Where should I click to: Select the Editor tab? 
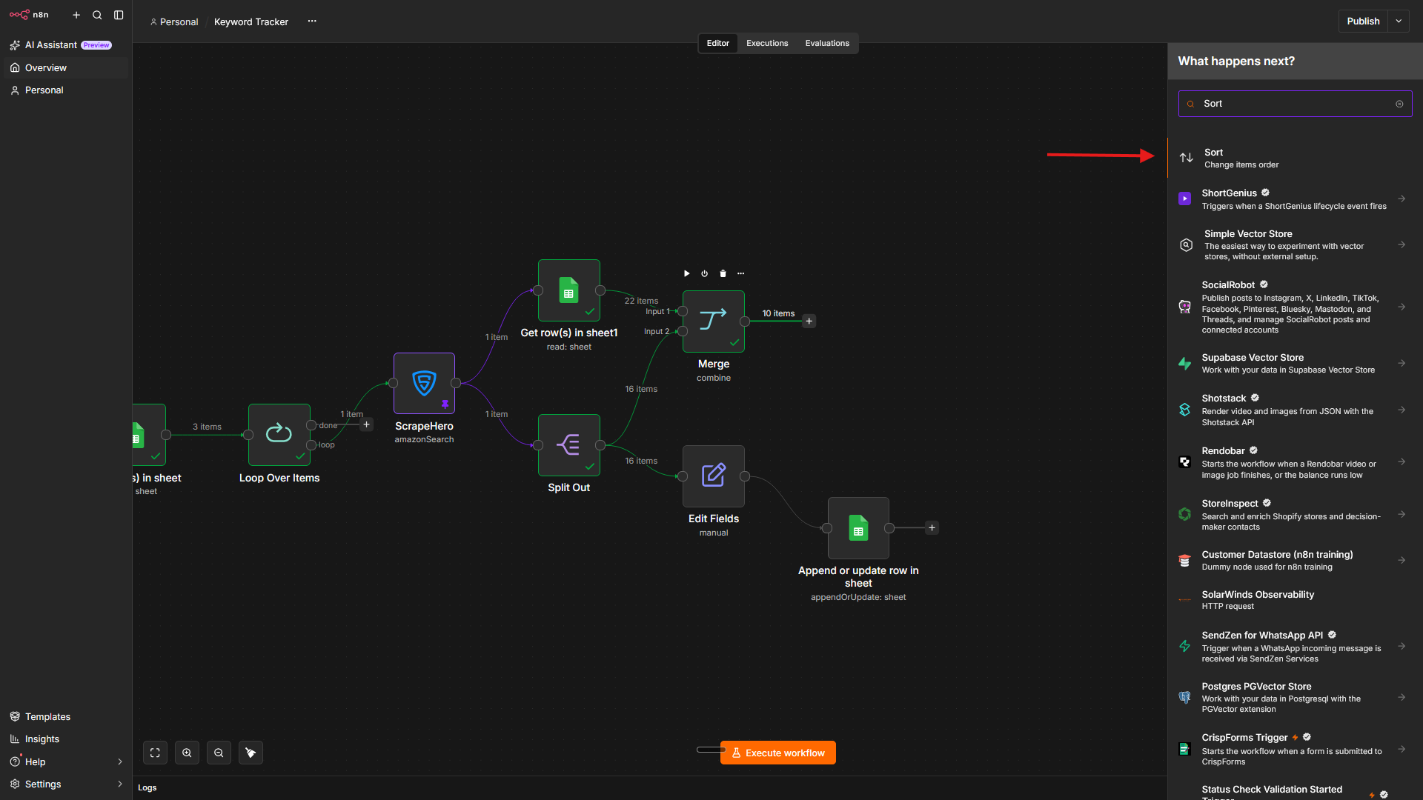[x=717, y=43]
